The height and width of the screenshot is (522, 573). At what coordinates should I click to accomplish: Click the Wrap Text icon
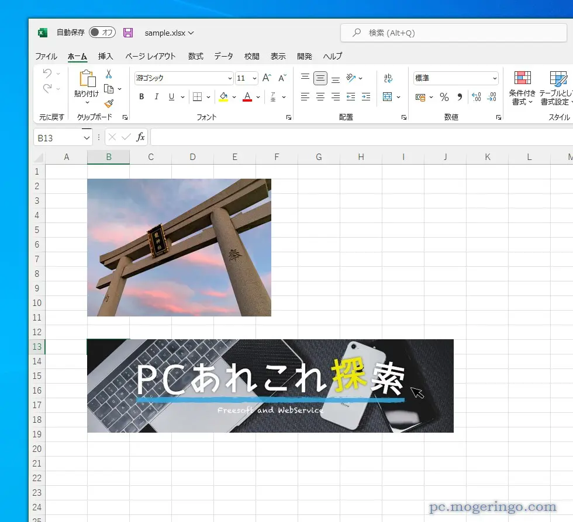click(388, 78)
